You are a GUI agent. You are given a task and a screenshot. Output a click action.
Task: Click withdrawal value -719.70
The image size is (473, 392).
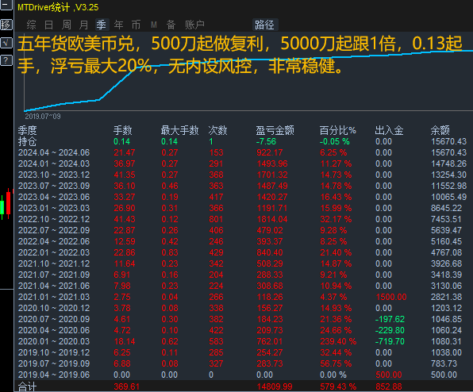(x=390, y=342)
